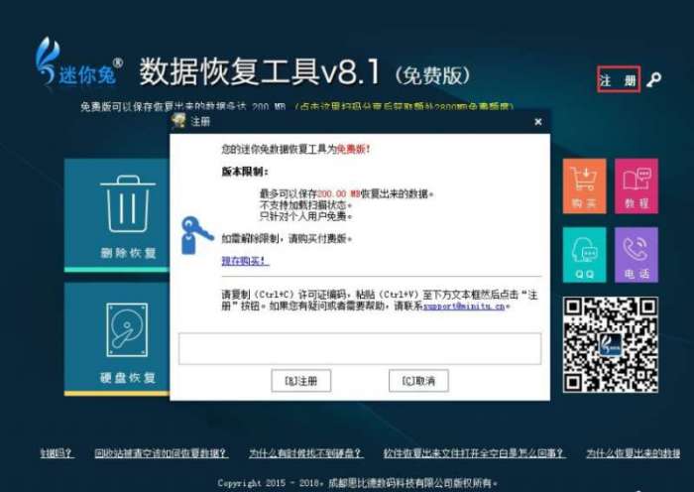Click the 数据恢复工具v8.1 title
This screenshot has width=694, height=492.
coord(260,71)
